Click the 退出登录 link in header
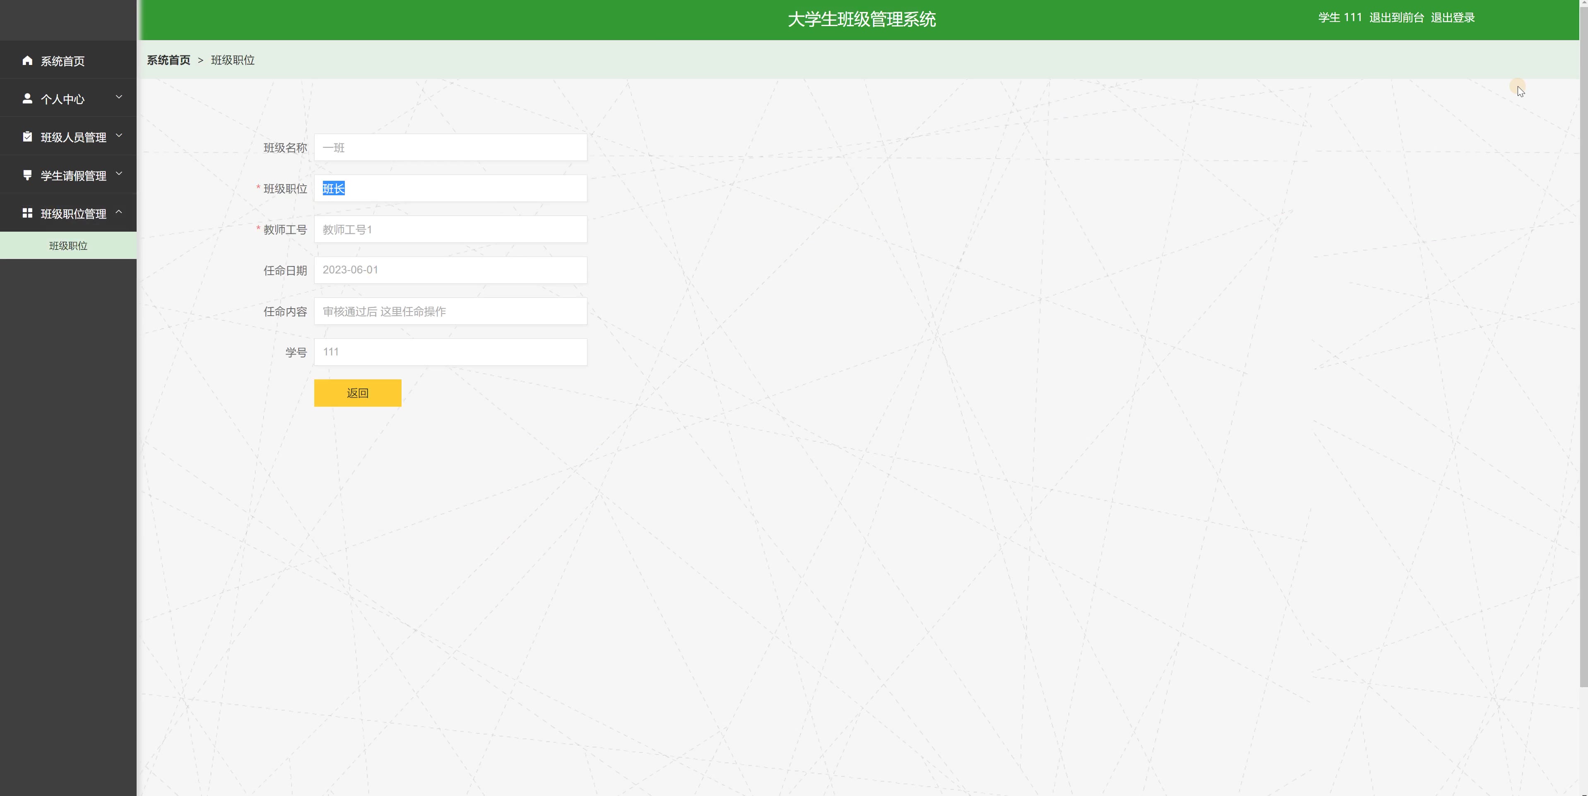This screenshot has width=1588, height=796. tap(1452, 18)
